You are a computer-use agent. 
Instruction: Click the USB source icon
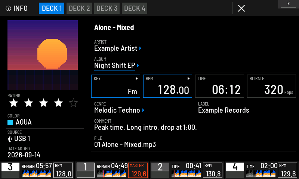click(10, 139)
